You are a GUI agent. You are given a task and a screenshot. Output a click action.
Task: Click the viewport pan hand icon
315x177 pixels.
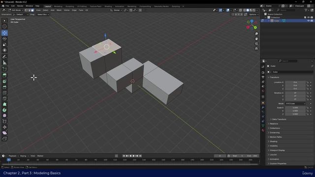pos(256,39)
